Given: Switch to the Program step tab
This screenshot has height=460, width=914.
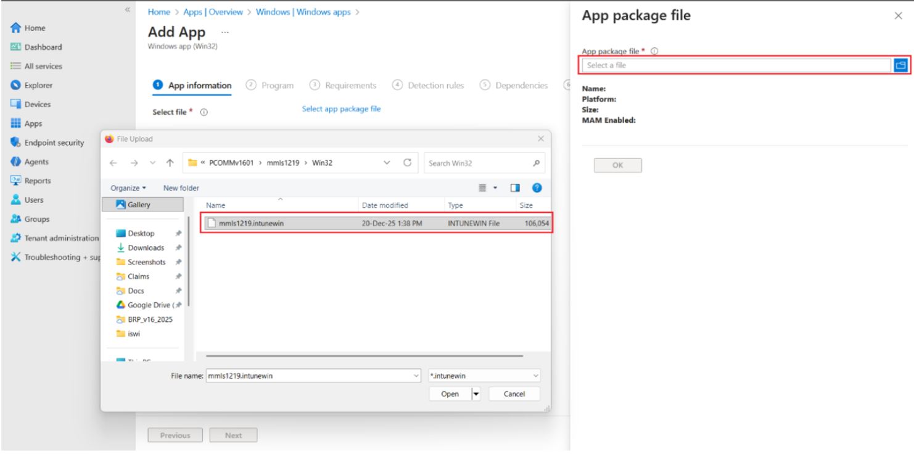Looking at the screenshot, I should point(271,86).
